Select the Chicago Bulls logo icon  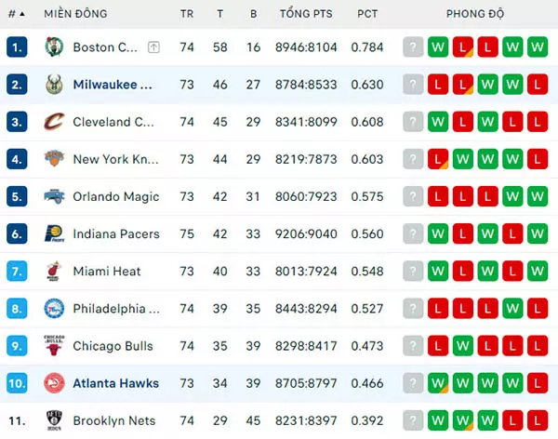(54, 346)
